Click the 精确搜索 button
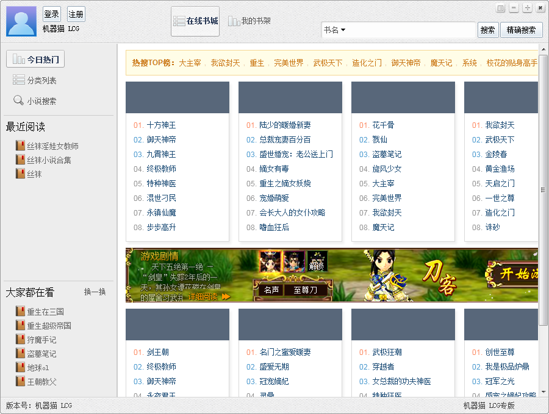Image resolution: width=549 pixels, height=414 pixels. tap(522, 30)
